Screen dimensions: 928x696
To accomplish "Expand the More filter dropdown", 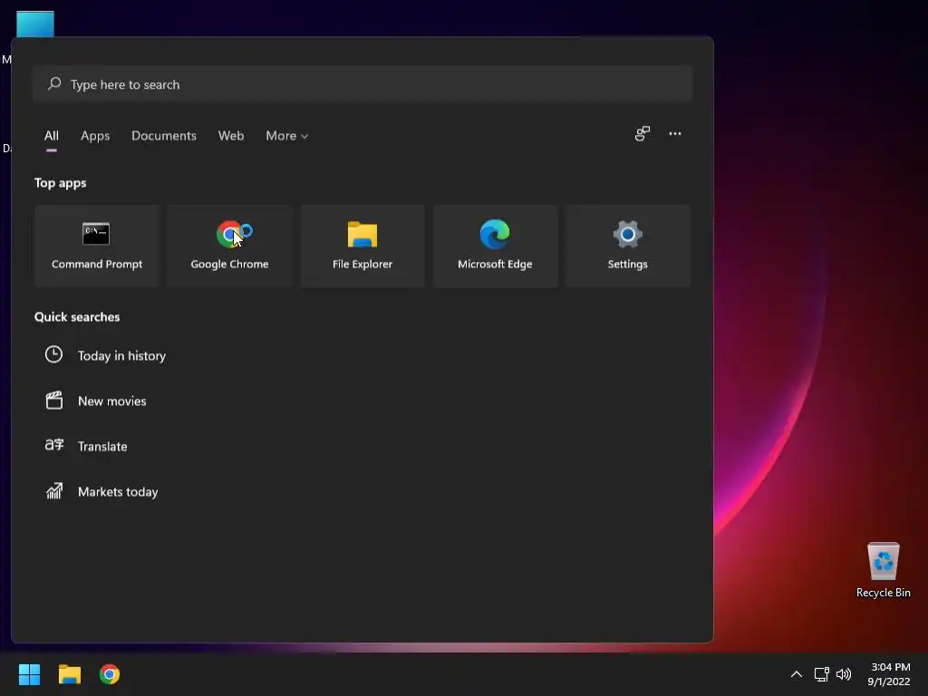I will (287, 136).
